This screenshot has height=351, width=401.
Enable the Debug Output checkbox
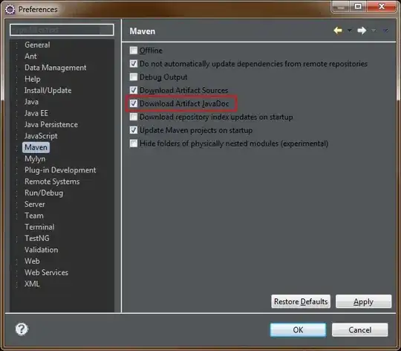(x=133, y=77)
